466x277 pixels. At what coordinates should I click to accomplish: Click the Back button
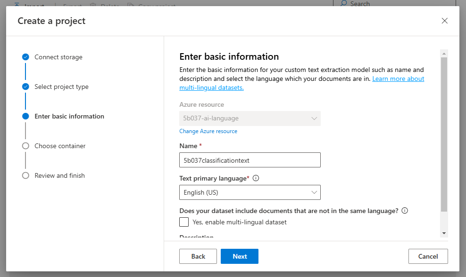click(198, 256)
